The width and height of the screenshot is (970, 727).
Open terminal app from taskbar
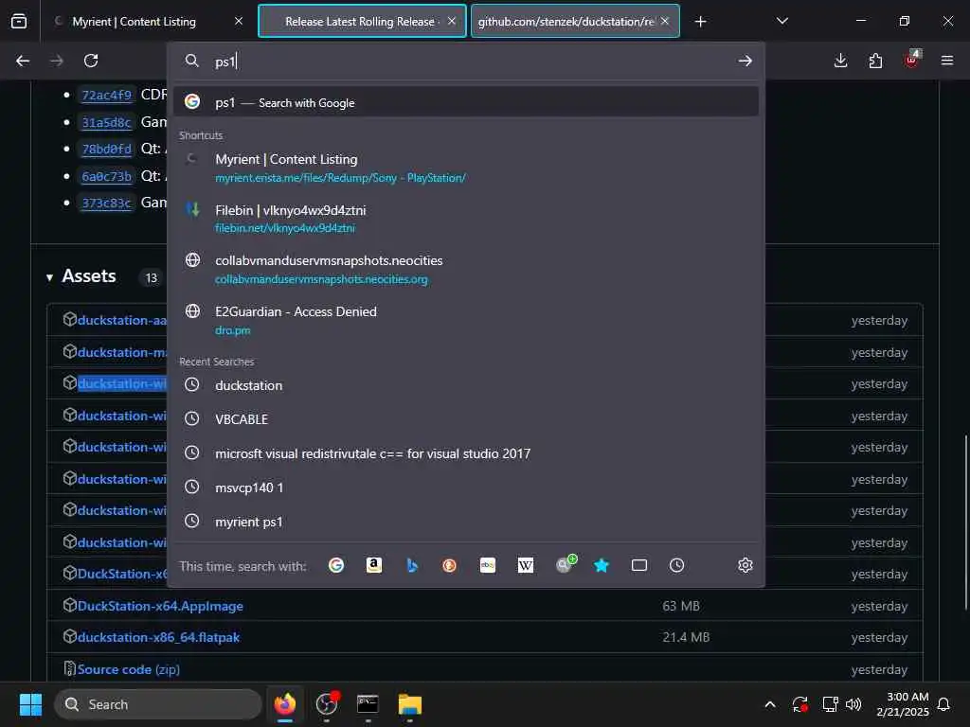coord(368,704)
